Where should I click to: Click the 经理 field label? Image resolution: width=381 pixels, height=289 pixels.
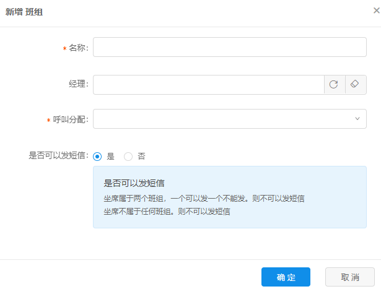click(x=79, y=85)
